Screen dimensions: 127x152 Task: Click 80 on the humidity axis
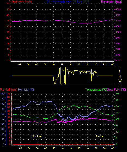(x=3, y=104)
